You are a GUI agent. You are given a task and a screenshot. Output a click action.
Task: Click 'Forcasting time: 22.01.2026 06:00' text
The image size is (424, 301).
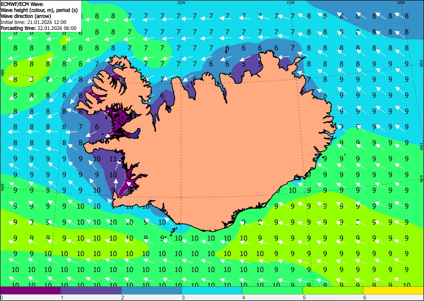(39, 28)
